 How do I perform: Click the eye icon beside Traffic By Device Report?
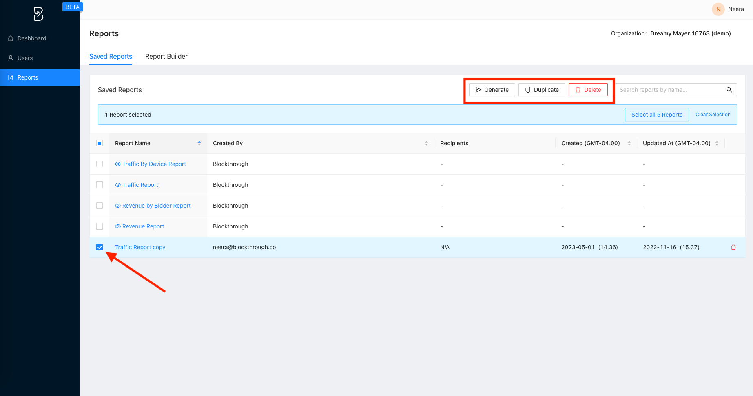pos(118,164)
